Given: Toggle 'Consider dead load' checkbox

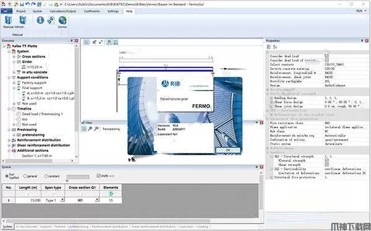Looking at the screenshot, I should (326, 56).
